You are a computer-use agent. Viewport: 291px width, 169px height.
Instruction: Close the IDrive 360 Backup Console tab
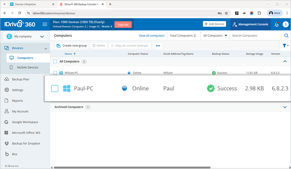point(102,4)
